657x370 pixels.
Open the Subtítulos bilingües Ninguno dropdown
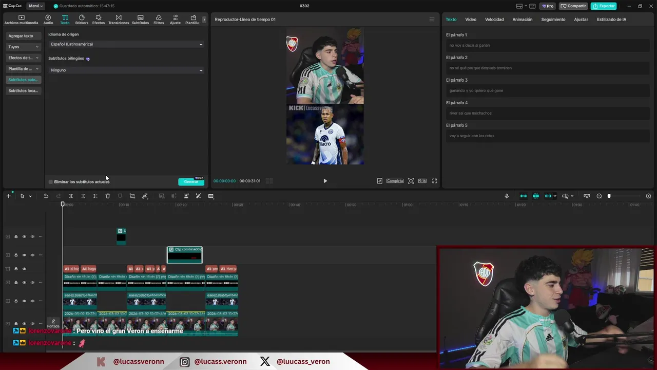pyautogui.click(x=126, y=70)
